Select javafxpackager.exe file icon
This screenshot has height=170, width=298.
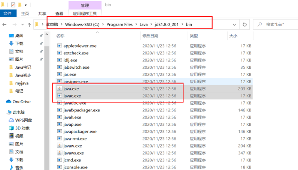(60, 110)
